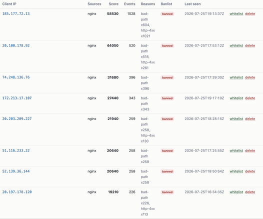The image size is (263, 219).
Task: Delete the 185.177.72.13 row
Action: 250,14
